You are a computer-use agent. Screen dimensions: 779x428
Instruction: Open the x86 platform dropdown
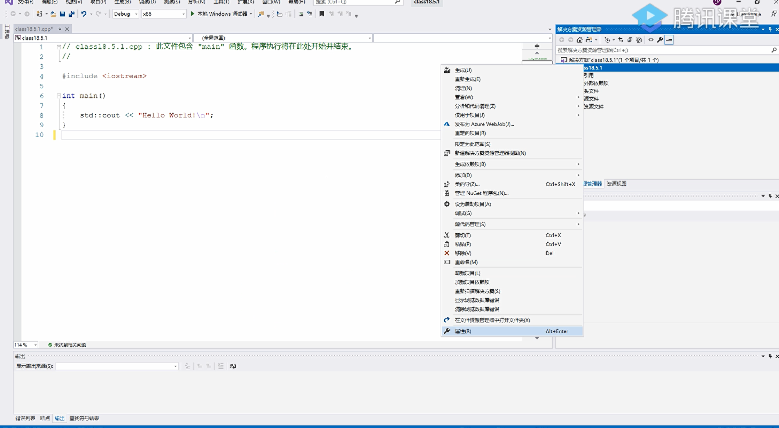(164, 14)
